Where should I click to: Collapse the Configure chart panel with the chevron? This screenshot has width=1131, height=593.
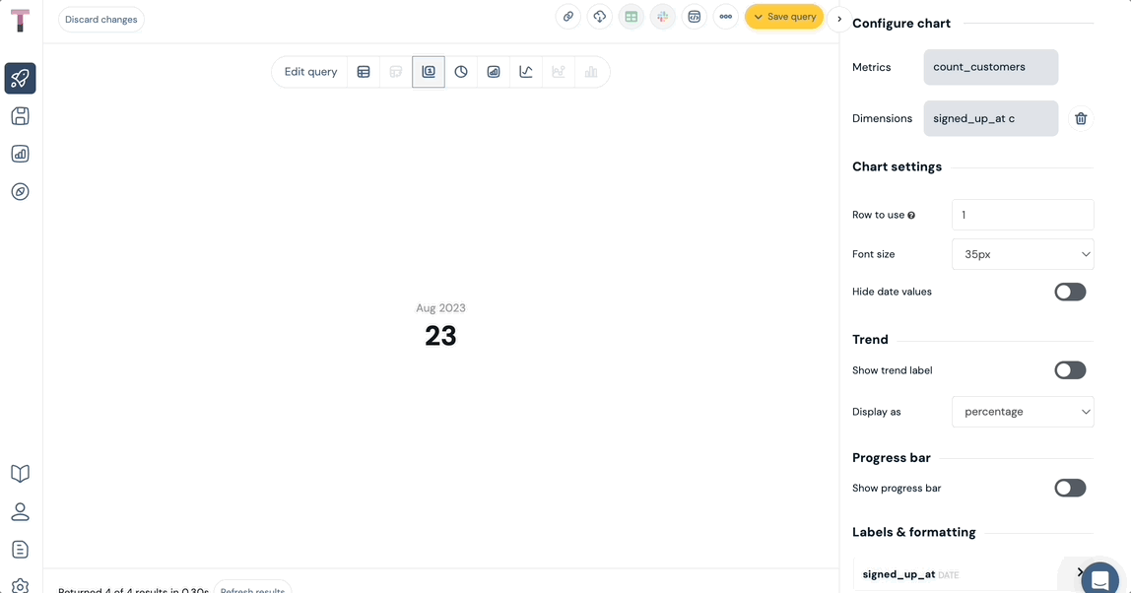tap(838, 19)
